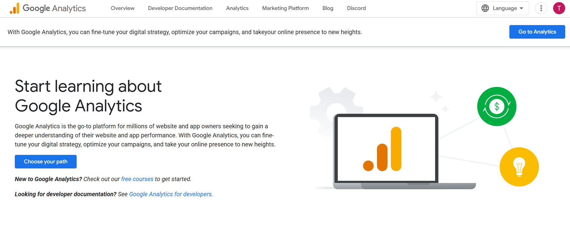The width and height of the screenshot is (570, 227).
Task: Click the green dollar refresh circle icon
Action: point(497,106)
